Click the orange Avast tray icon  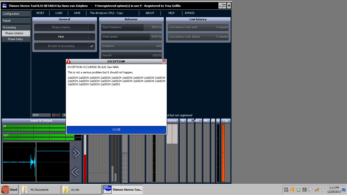(x=292, y=190)
